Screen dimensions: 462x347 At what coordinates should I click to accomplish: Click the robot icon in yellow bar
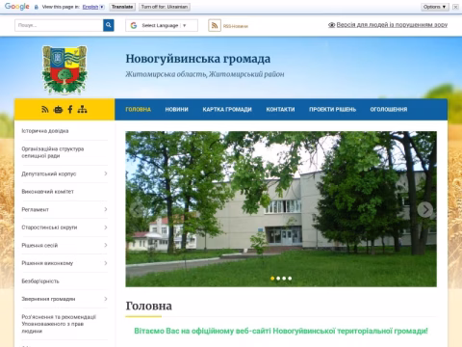point(58,110)
